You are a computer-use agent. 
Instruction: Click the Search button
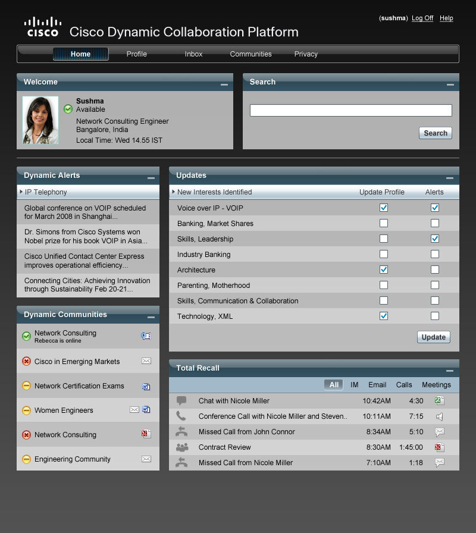[435, 133]
